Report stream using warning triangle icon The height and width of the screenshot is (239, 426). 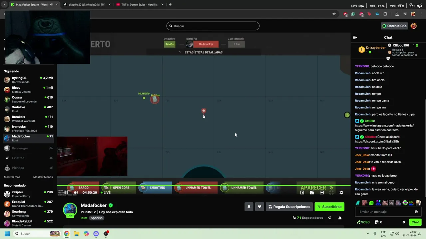coord(340,218)
